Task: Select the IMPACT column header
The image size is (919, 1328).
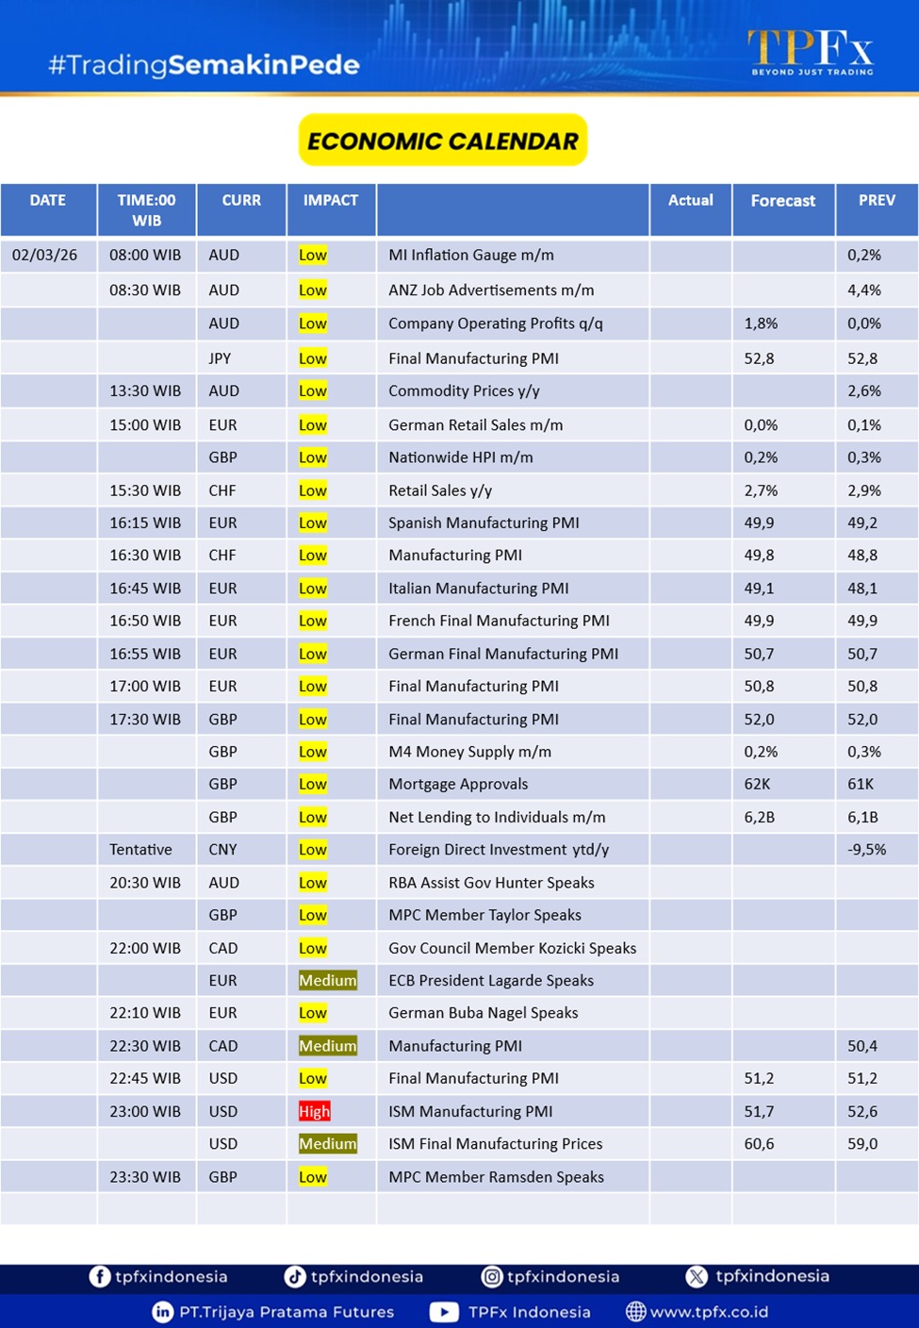Action: [330, 201]
